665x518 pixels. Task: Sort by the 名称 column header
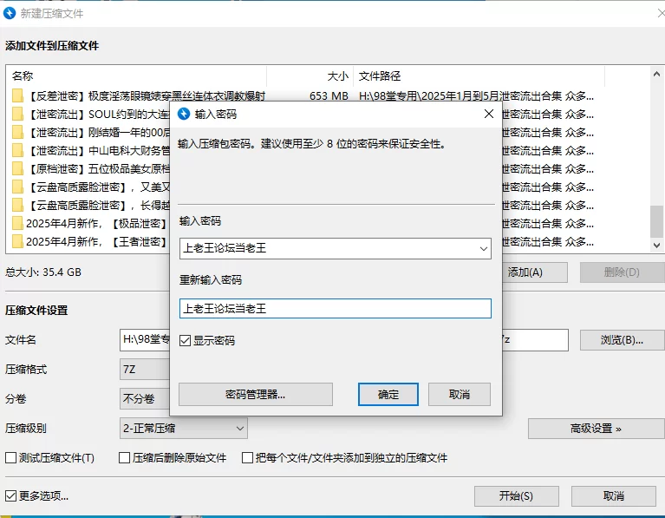[x=136, y=76]
